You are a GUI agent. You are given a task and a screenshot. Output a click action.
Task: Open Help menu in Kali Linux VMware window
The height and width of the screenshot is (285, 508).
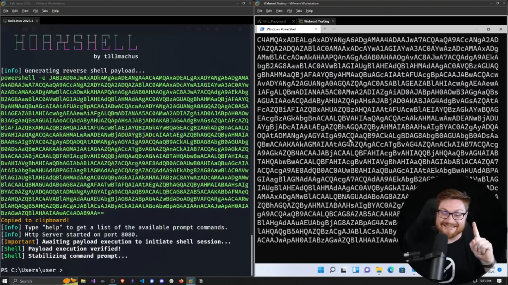click(x=55, y=11)
